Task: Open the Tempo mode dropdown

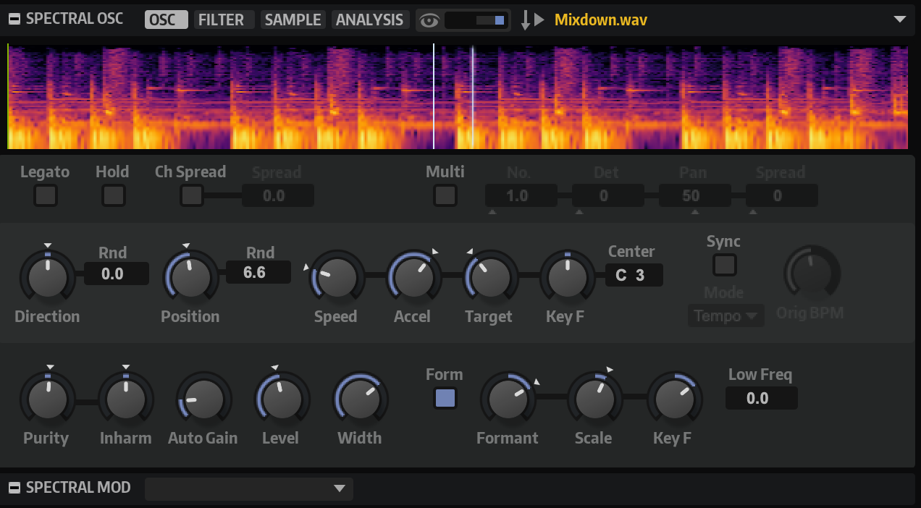Action: click(726, 316)
